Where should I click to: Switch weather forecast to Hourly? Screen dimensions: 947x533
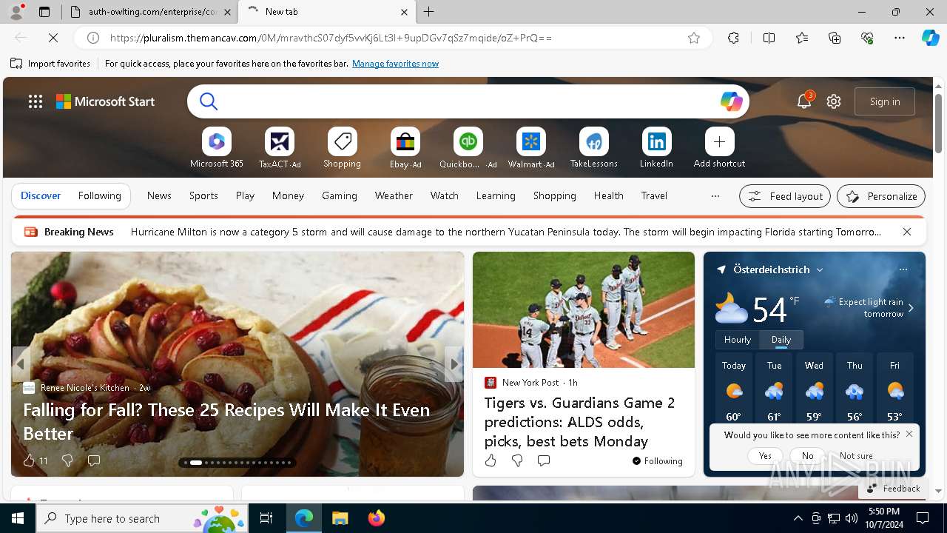tap(737, 340)
